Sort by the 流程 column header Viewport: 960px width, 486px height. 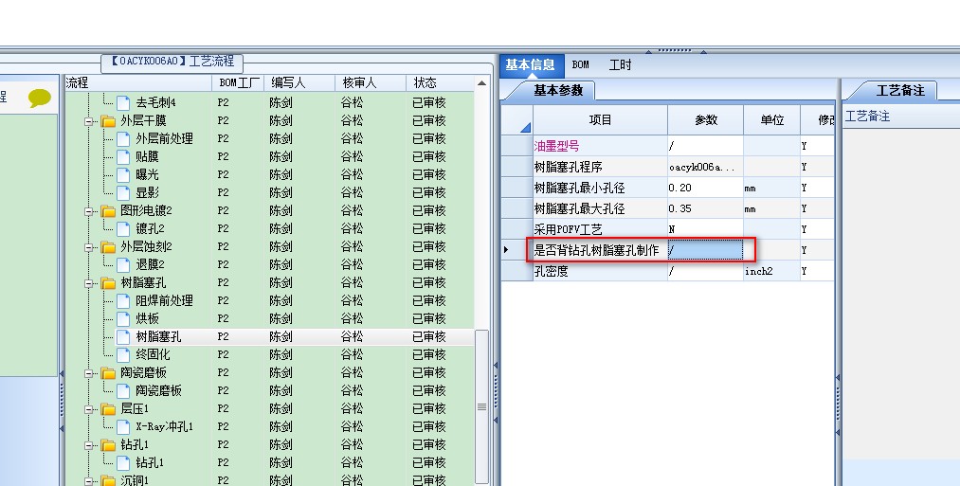[139, 82]
